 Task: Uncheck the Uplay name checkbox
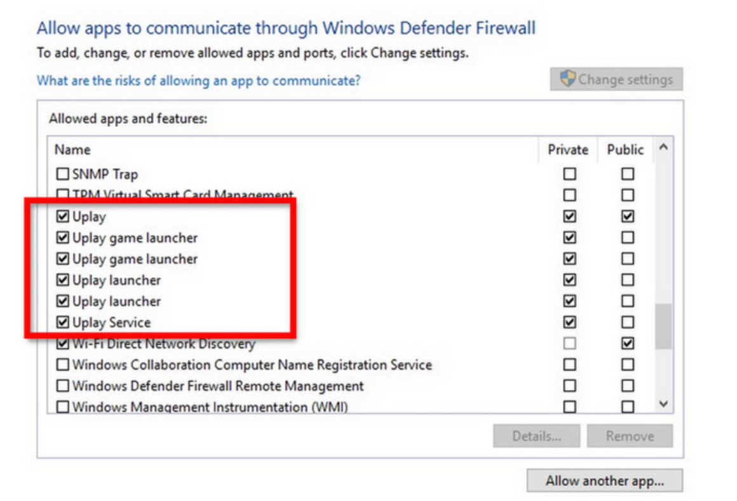click(x=63, y=217)
